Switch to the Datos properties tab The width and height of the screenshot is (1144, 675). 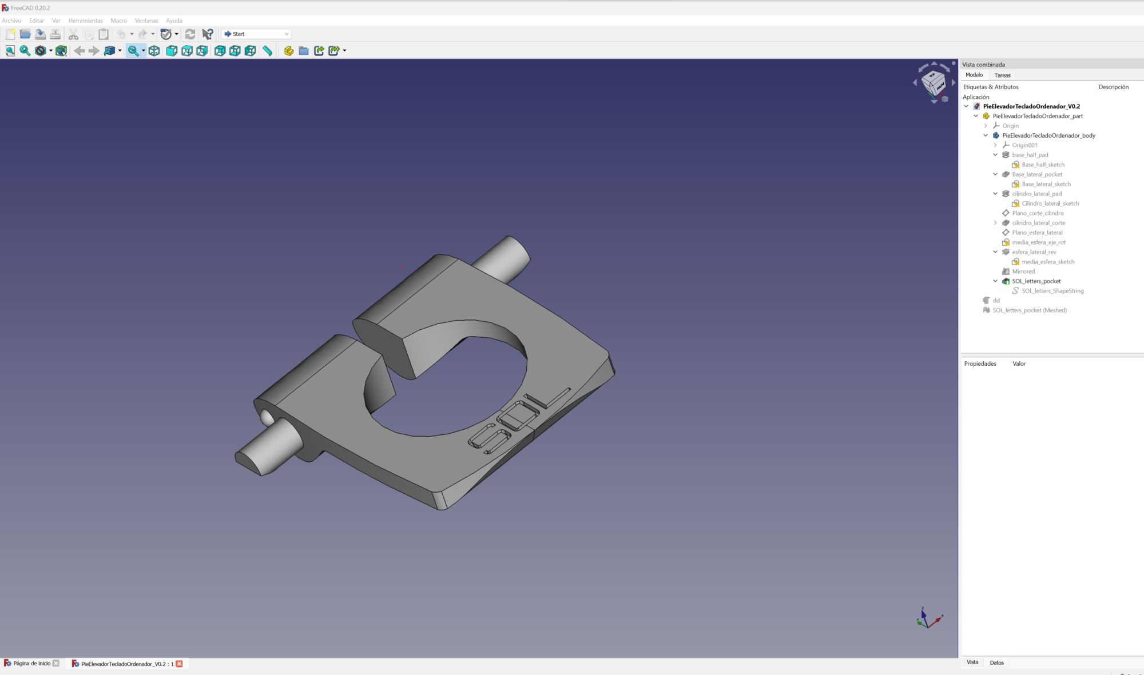coord(996,663)
